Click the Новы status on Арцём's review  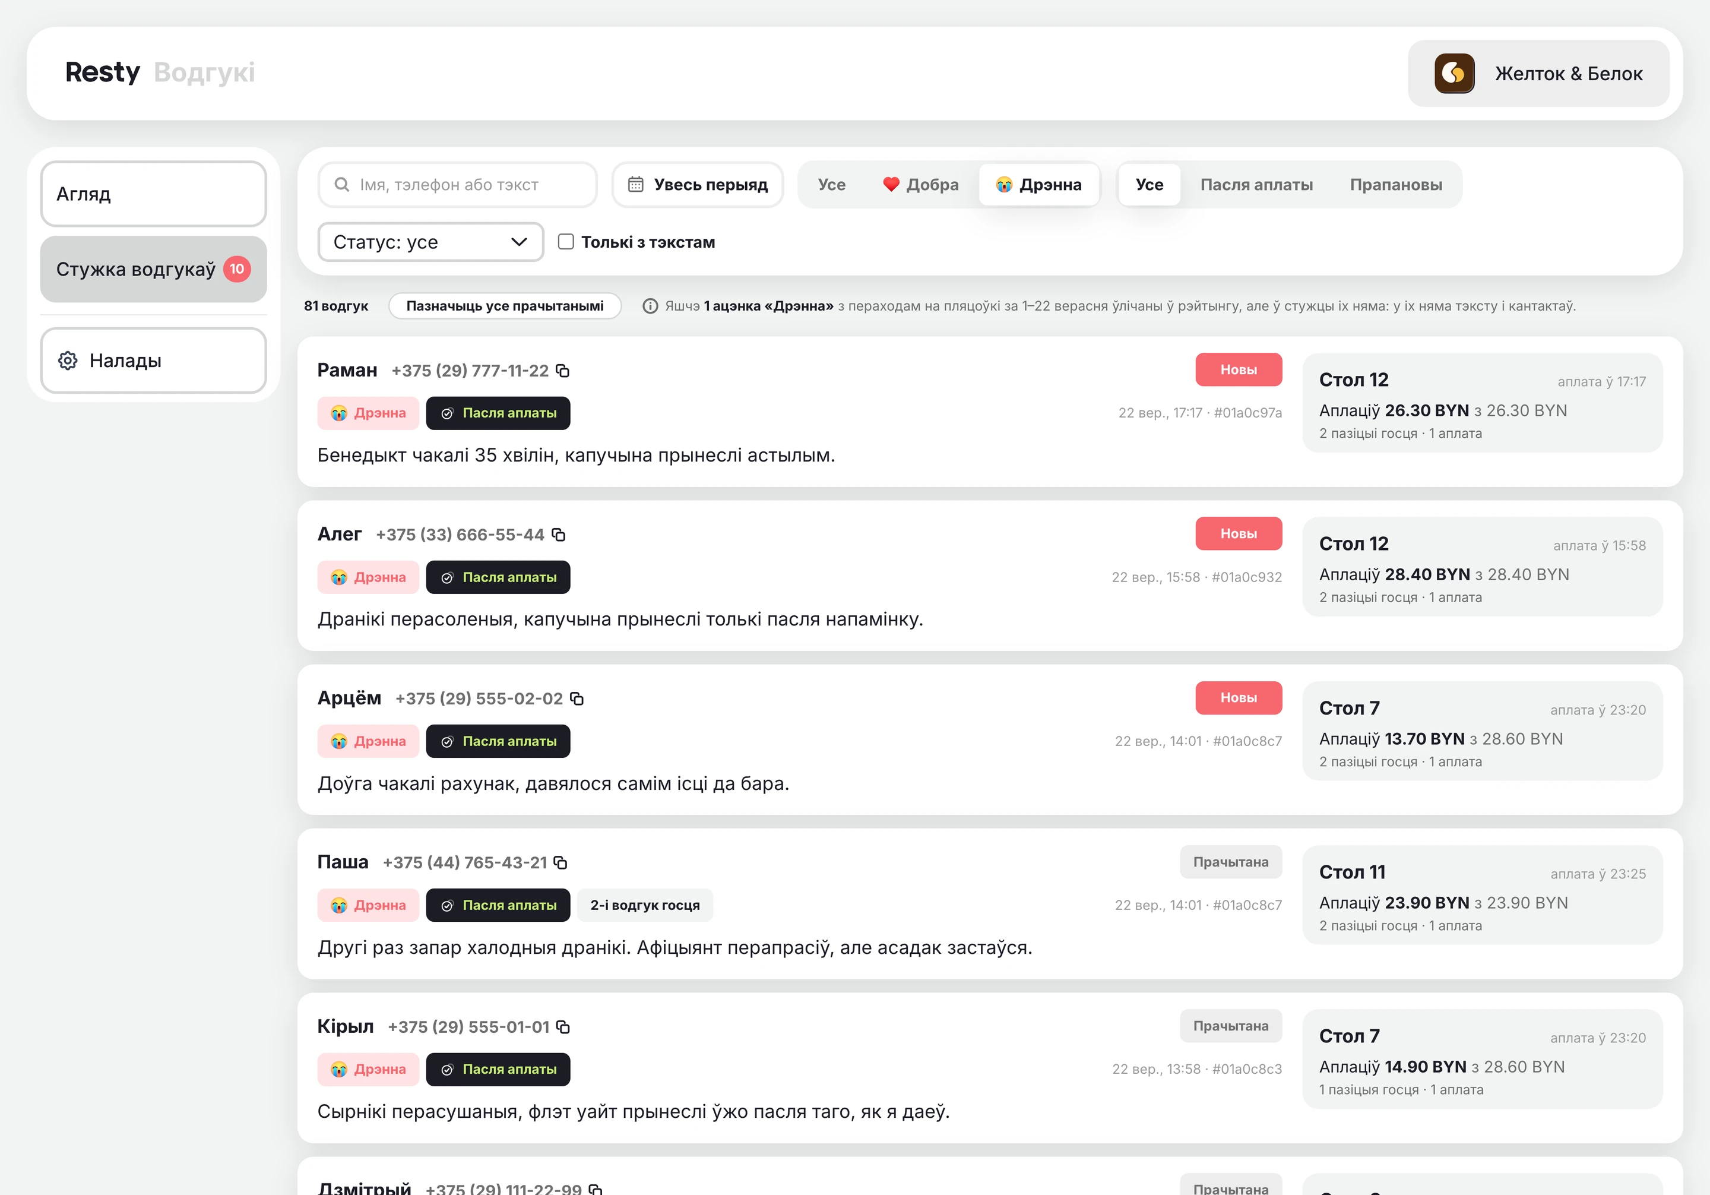1239,697
